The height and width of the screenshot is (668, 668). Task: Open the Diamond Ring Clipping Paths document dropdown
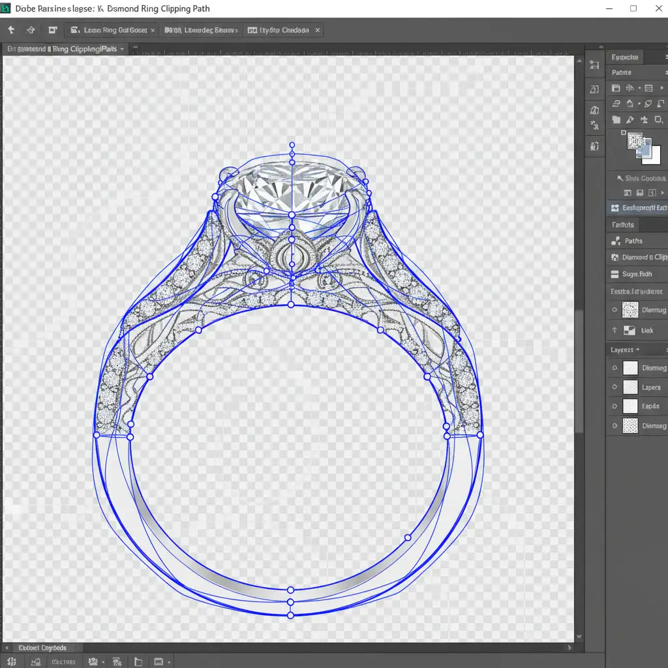(122, 49)
